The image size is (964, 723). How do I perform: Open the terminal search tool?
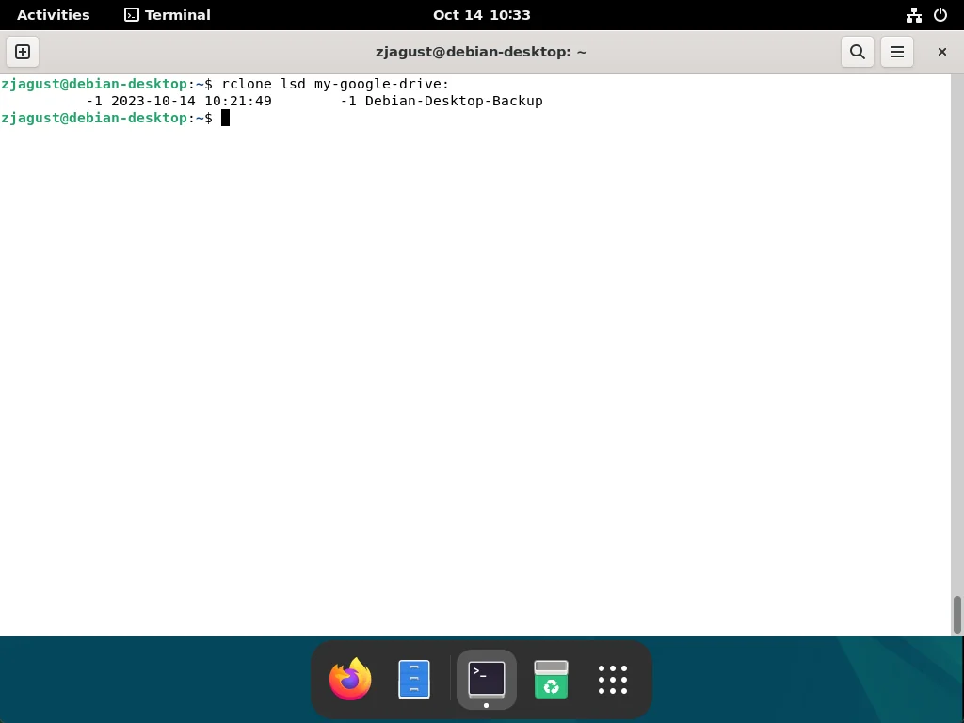click(857, 52)
